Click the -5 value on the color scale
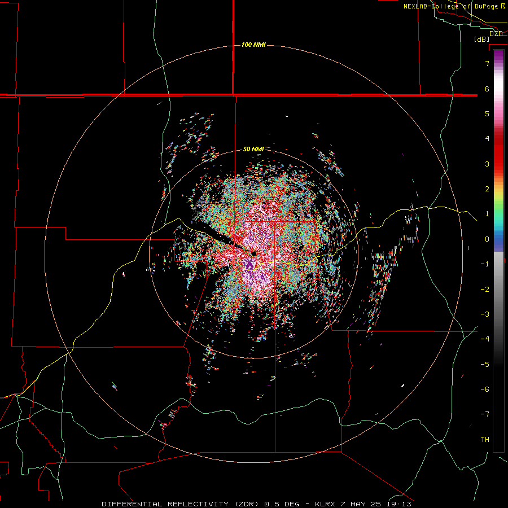 tap(485, 365)
